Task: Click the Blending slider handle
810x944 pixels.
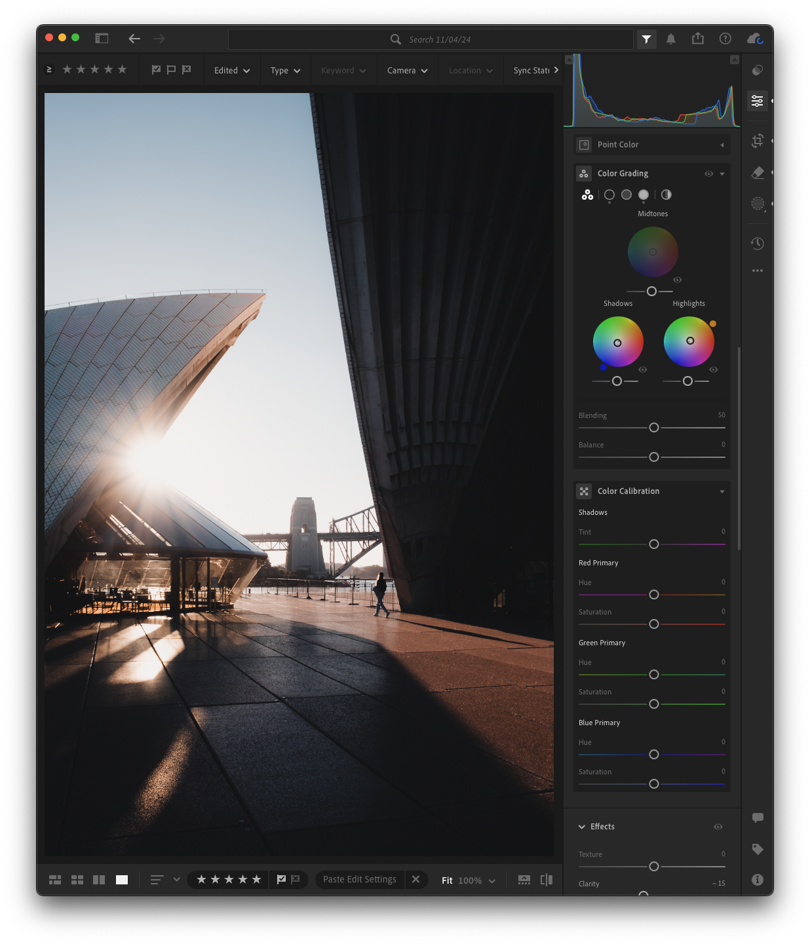Action: coord(654,428)
